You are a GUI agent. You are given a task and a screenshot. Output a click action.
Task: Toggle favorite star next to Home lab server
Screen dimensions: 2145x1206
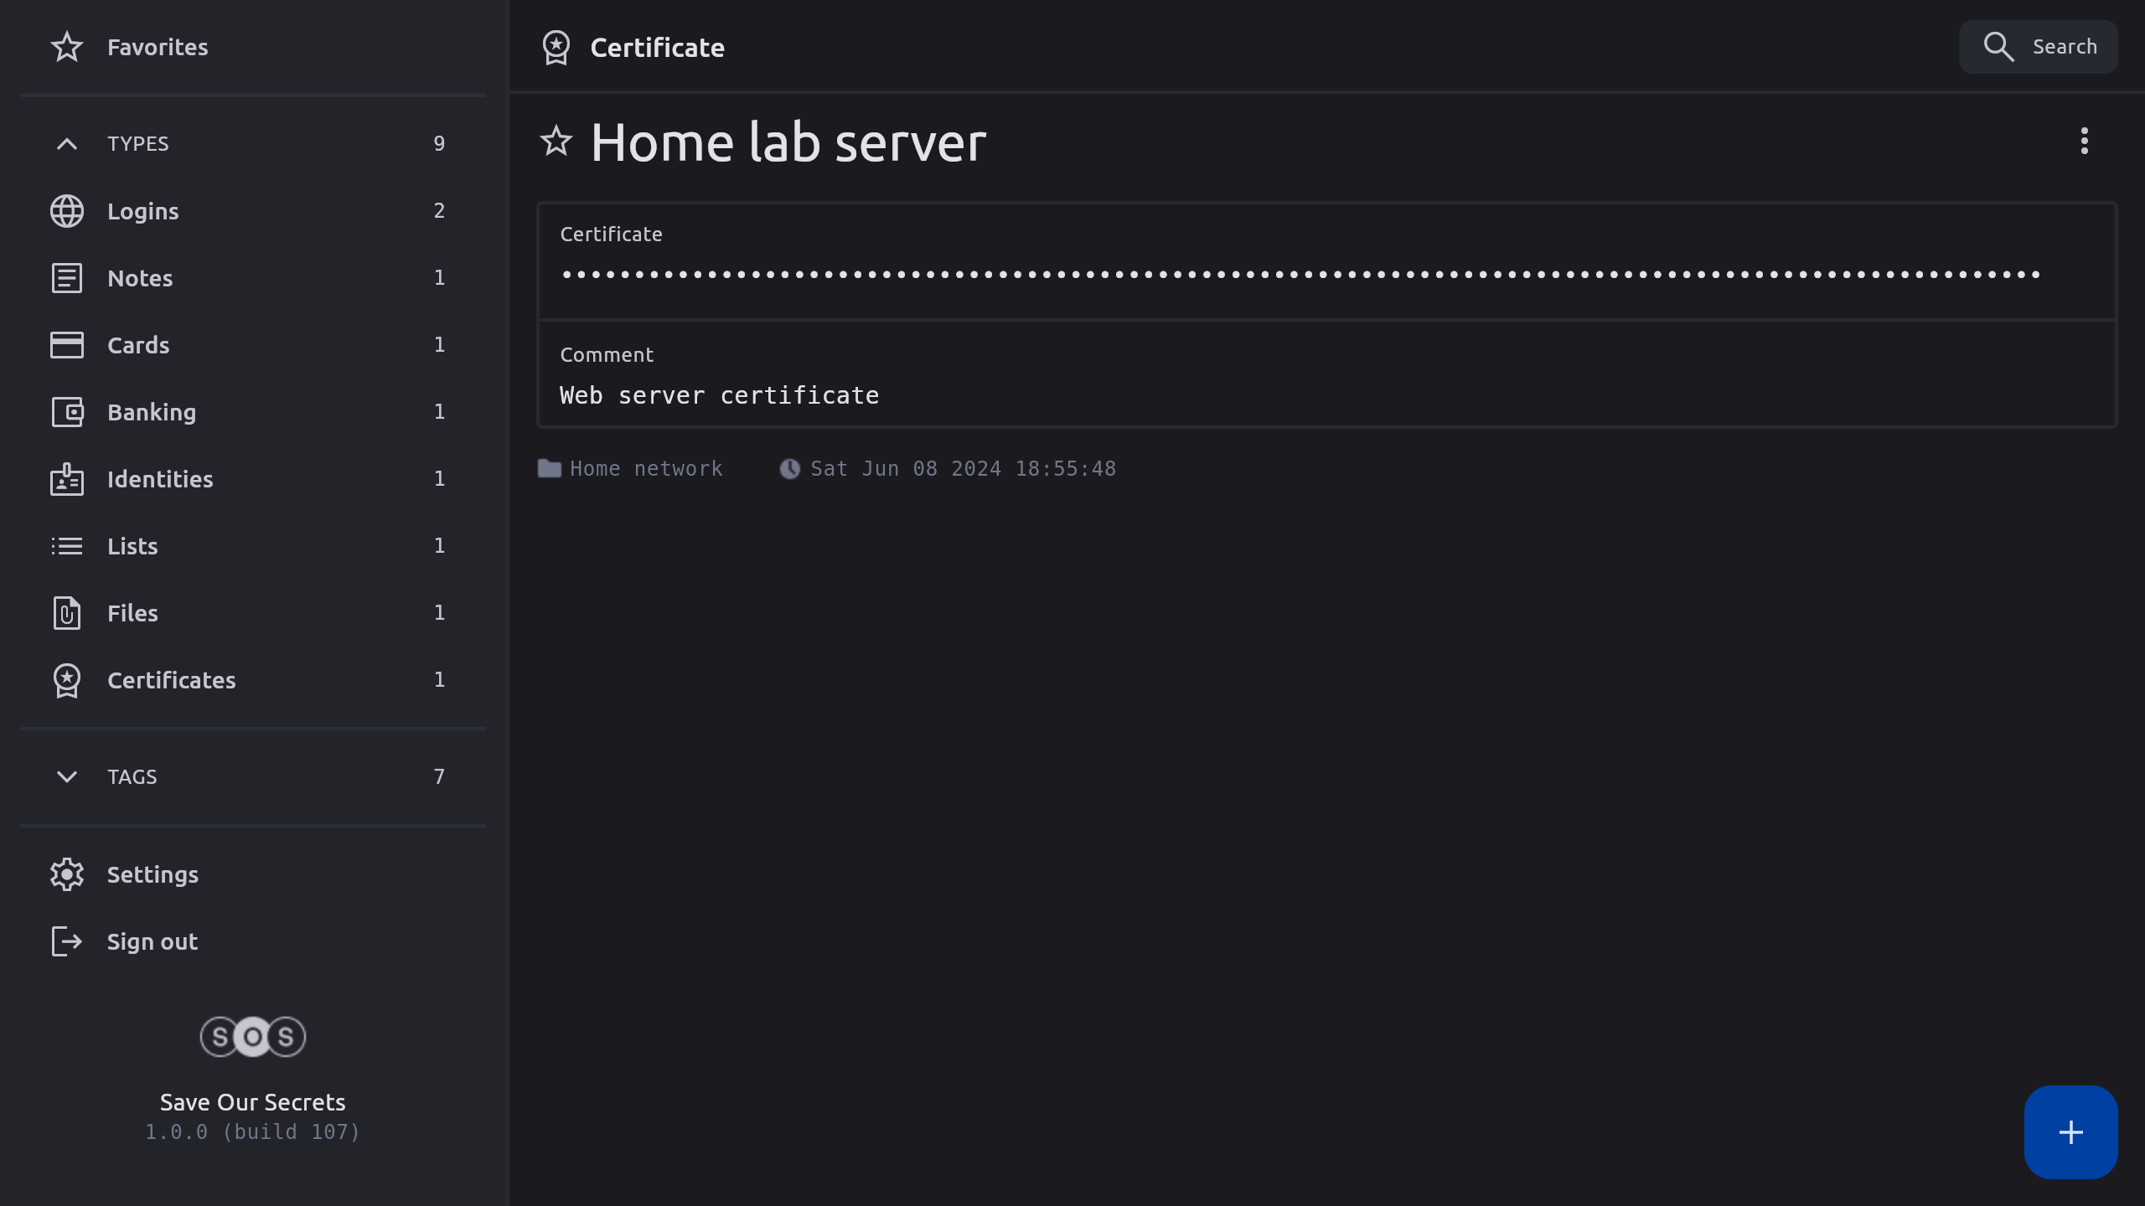(556, 141)
